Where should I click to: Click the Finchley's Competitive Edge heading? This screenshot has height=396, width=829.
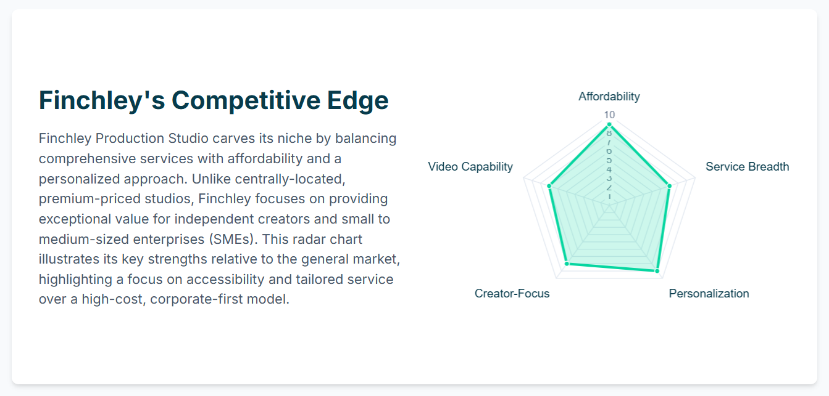point(214,100)
